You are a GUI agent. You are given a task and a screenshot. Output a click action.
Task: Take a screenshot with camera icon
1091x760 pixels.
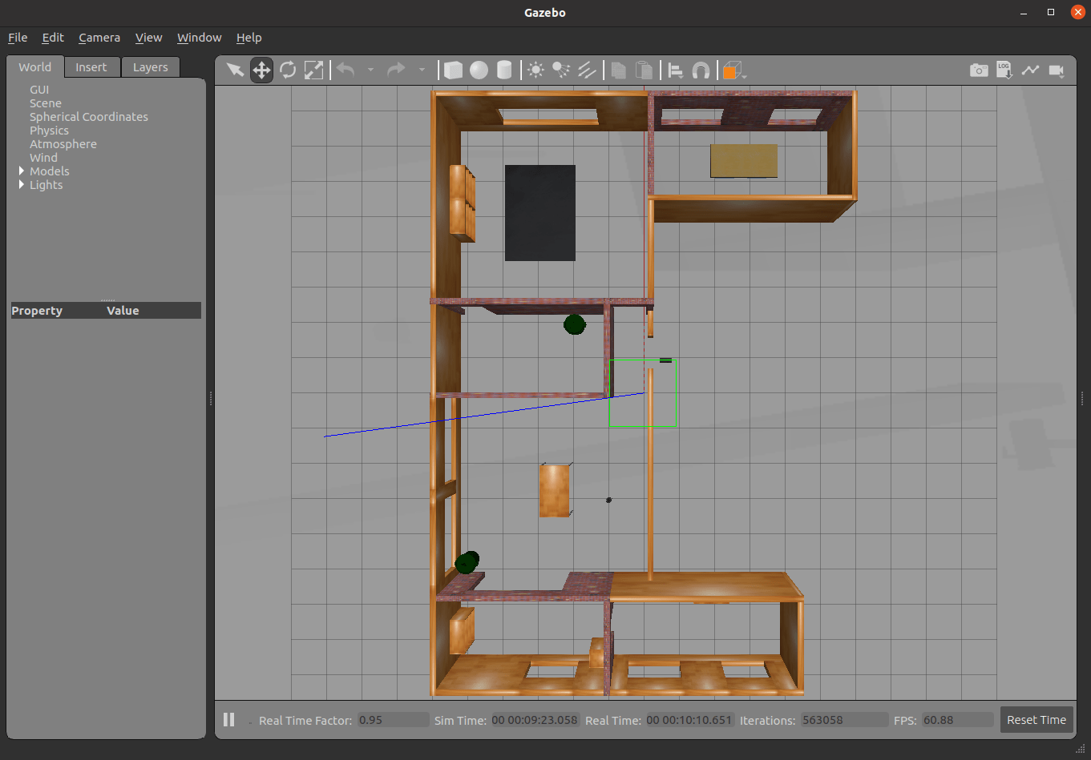click(x=979, y=70)
